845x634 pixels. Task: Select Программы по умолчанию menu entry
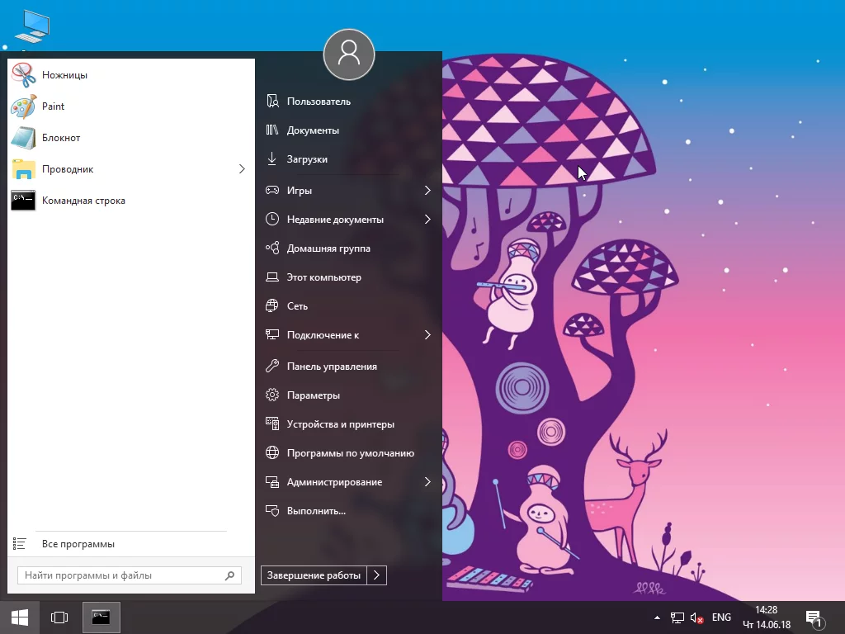[352, 452]
